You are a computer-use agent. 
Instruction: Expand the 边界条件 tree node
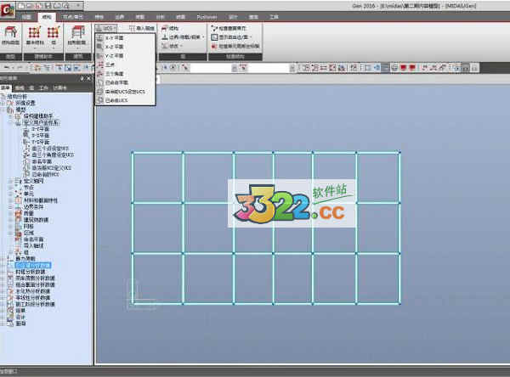[x=11, y=206]
